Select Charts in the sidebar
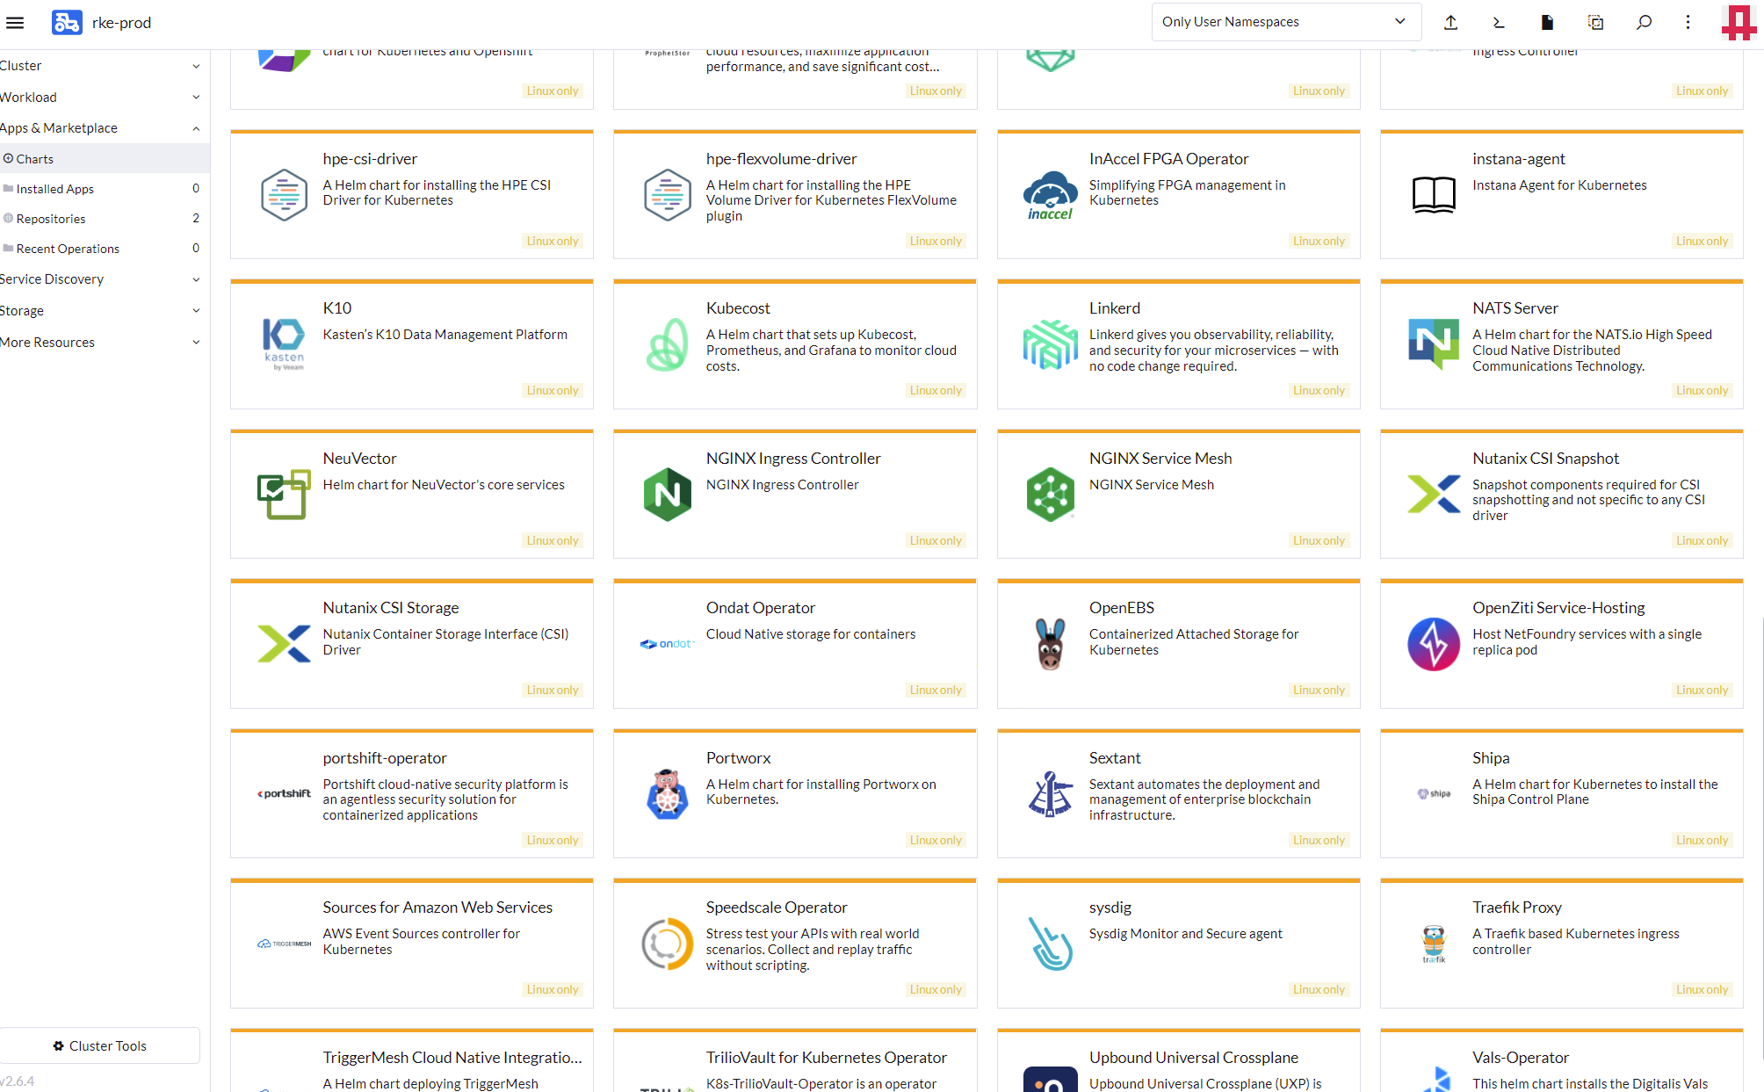The width and height of the screenshot is (1764, 1092). coord(104,159)
